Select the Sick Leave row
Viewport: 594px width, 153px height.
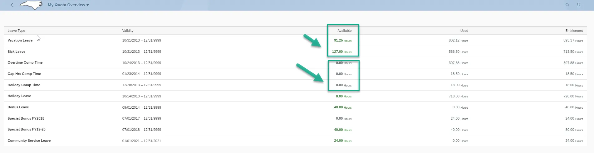tap(17, 52)
